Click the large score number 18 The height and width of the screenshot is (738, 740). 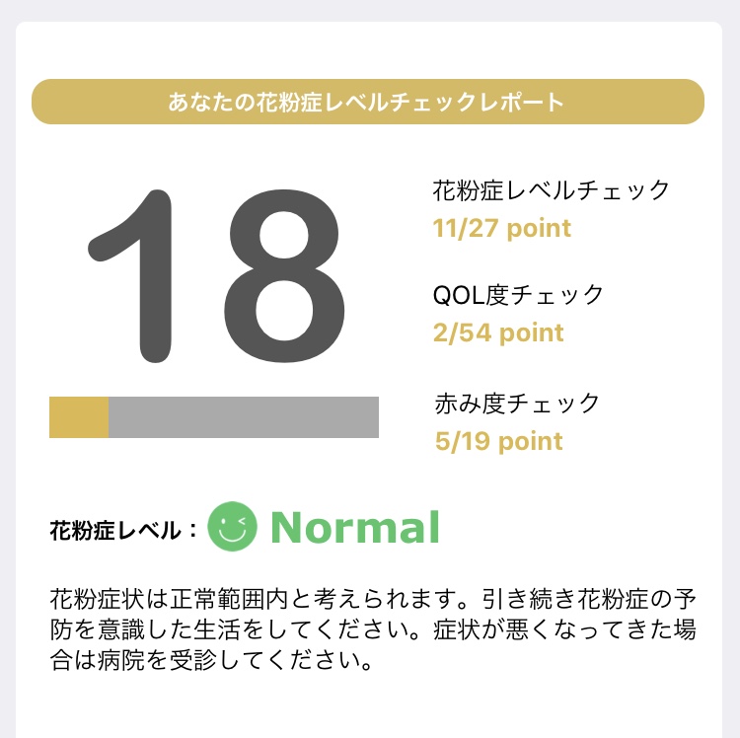tap(217, 276)
